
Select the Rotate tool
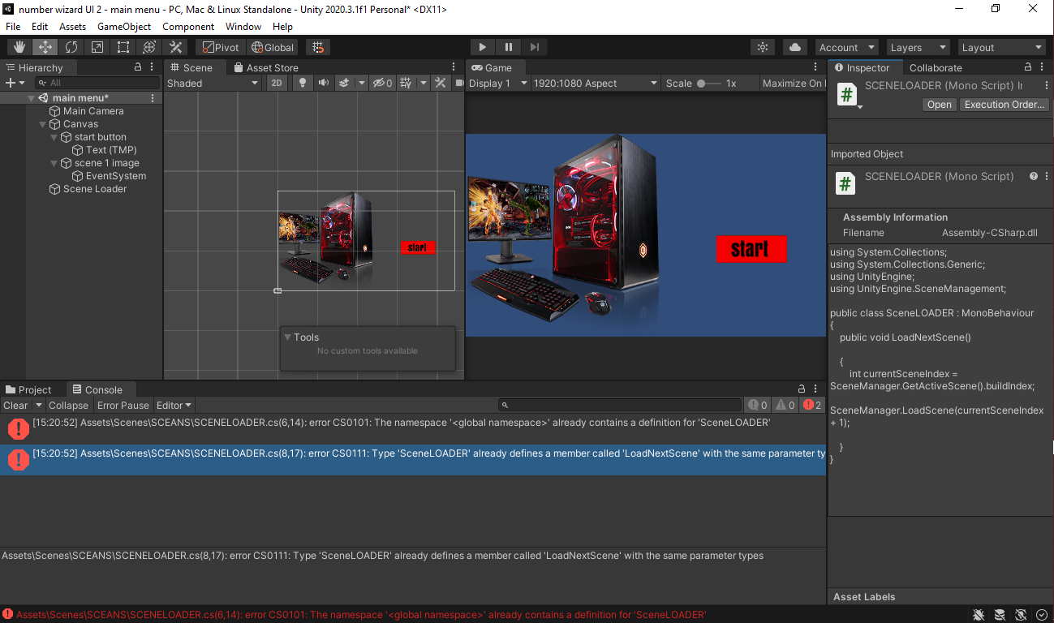(71, 46)
